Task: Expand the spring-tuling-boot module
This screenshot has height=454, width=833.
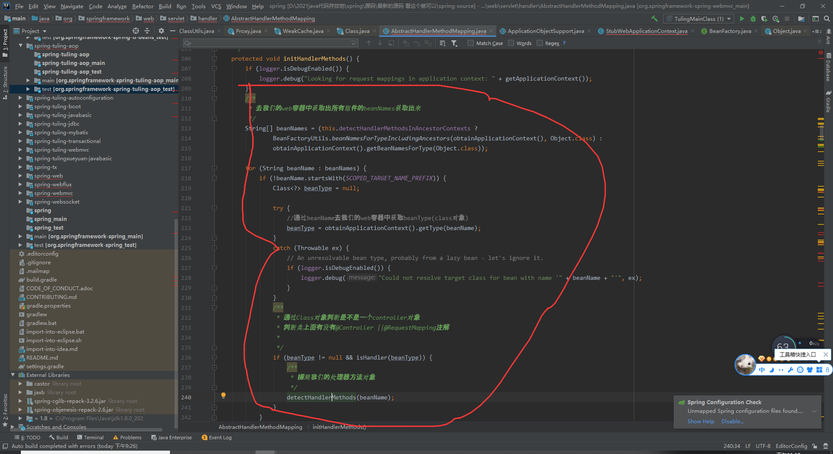Action: pos(20,106)
